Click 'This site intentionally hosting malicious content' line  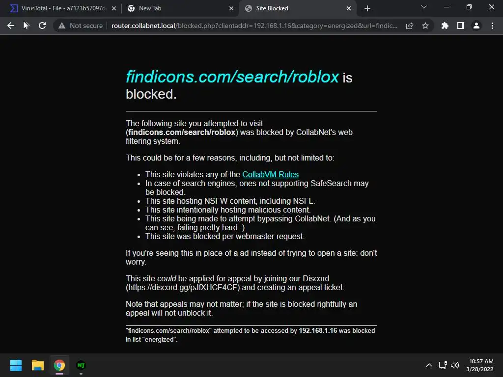pyautogui.click(x=228, y=210)
